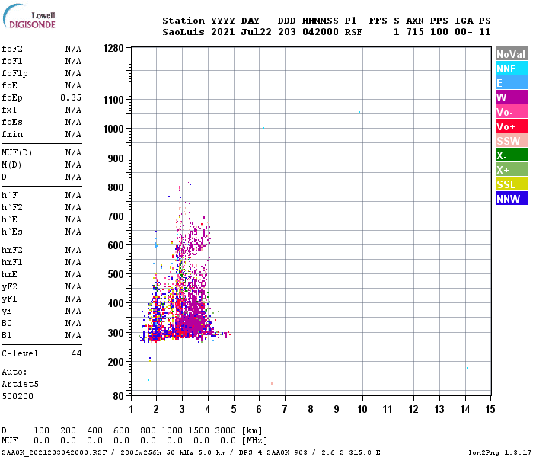Image resolution: width=533 pixels, height=457 pixels.
Task: Select the NNW blue legend swatch
Action: [x=512, y=199]
